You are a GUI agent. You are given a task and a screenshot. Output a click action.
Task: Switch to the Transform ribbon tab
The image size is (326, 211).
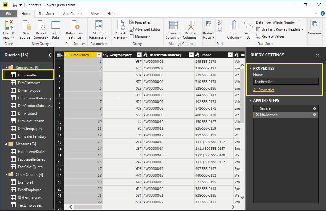(x=46, y=14)
